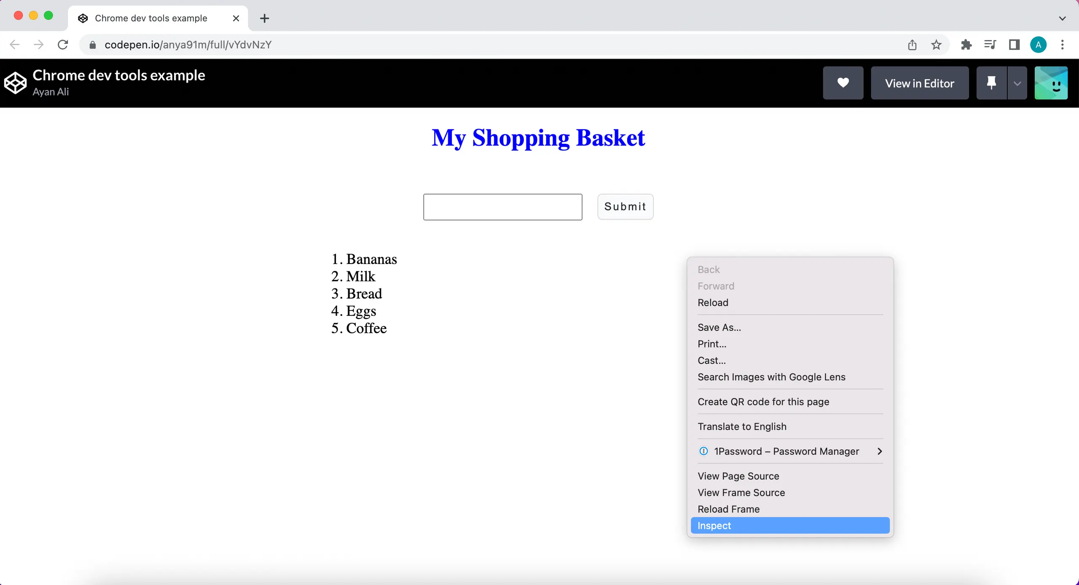Select Create QR code for this page

pos(763,402)
